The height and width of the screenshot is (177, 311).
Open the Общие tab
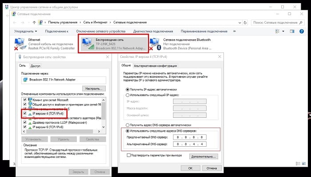tap(126, 65)
